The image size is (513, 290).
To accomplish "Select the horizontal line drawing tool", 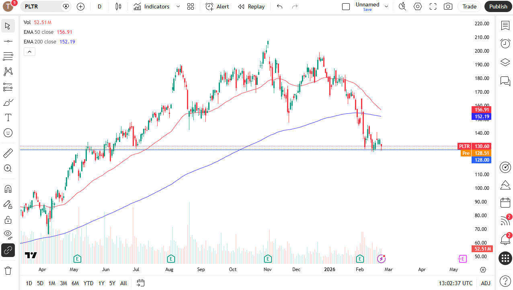I will click(8, 41).
